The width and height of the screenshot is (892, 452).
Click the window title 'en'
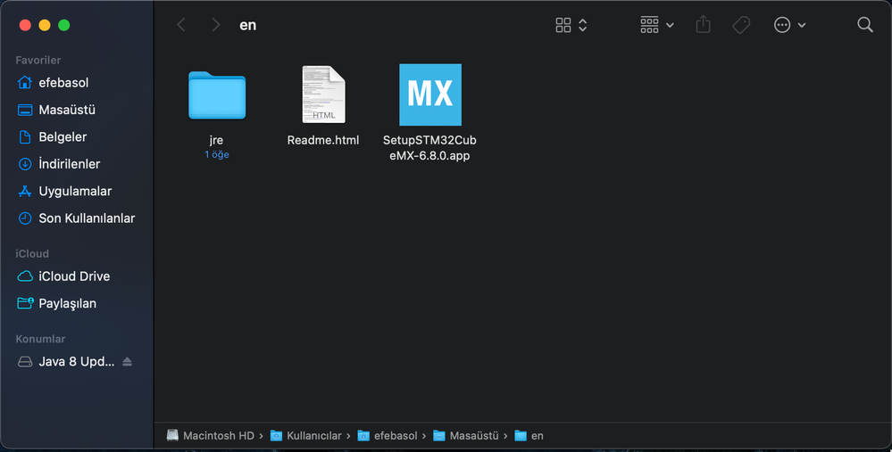tap(248, 25)
